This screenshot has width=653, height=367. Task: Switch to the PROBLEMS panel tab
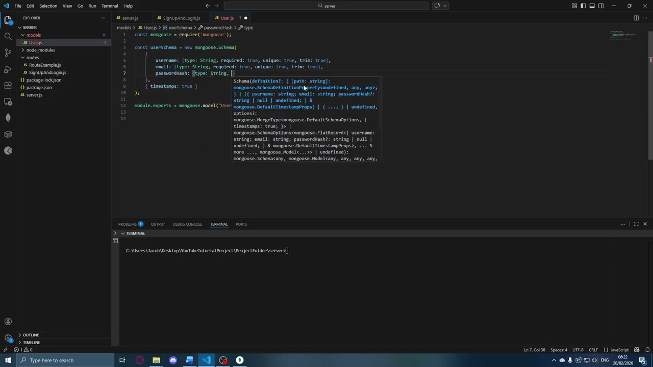coord(131,224)
